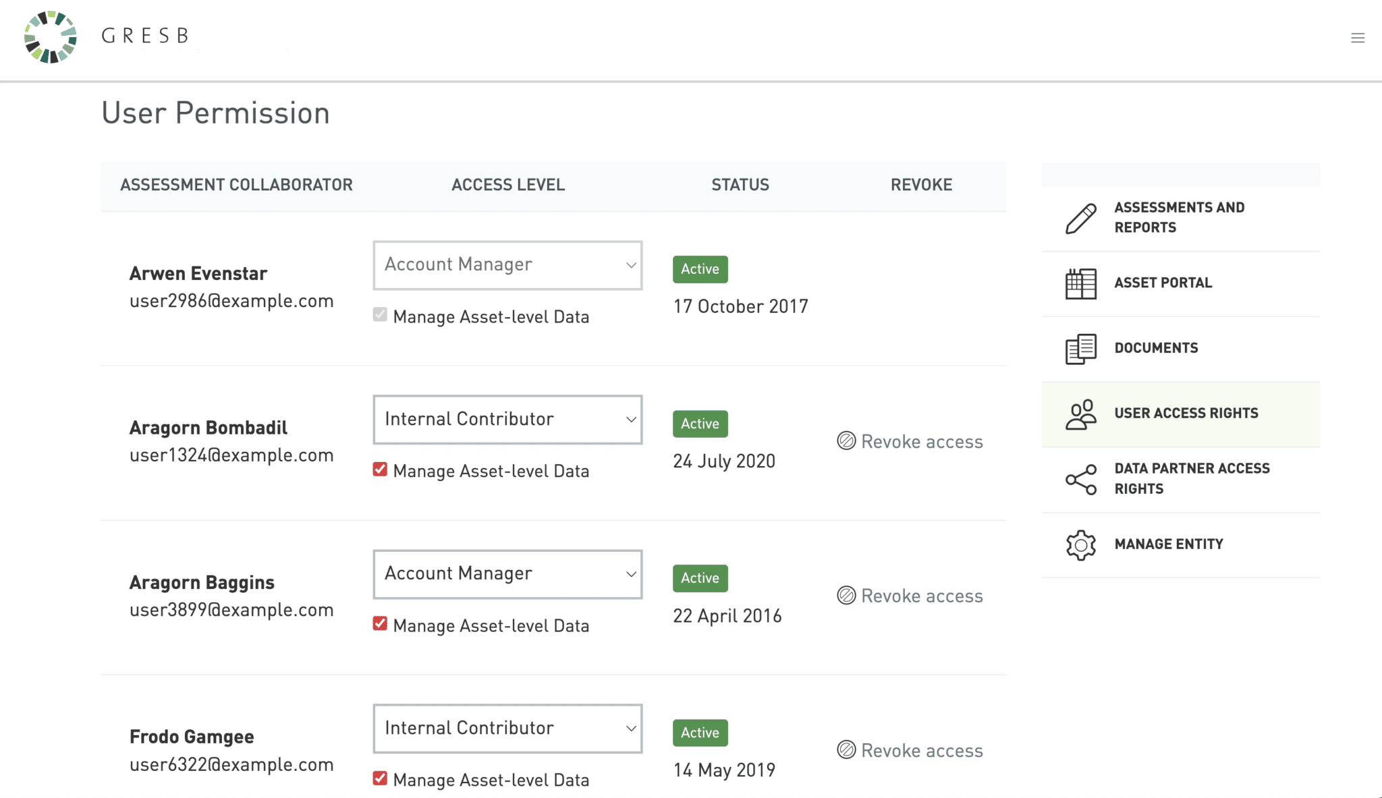
Task: Click Arwen Evenstar's disabled Account Manager dropdown
Action: [x=507, y=265]
